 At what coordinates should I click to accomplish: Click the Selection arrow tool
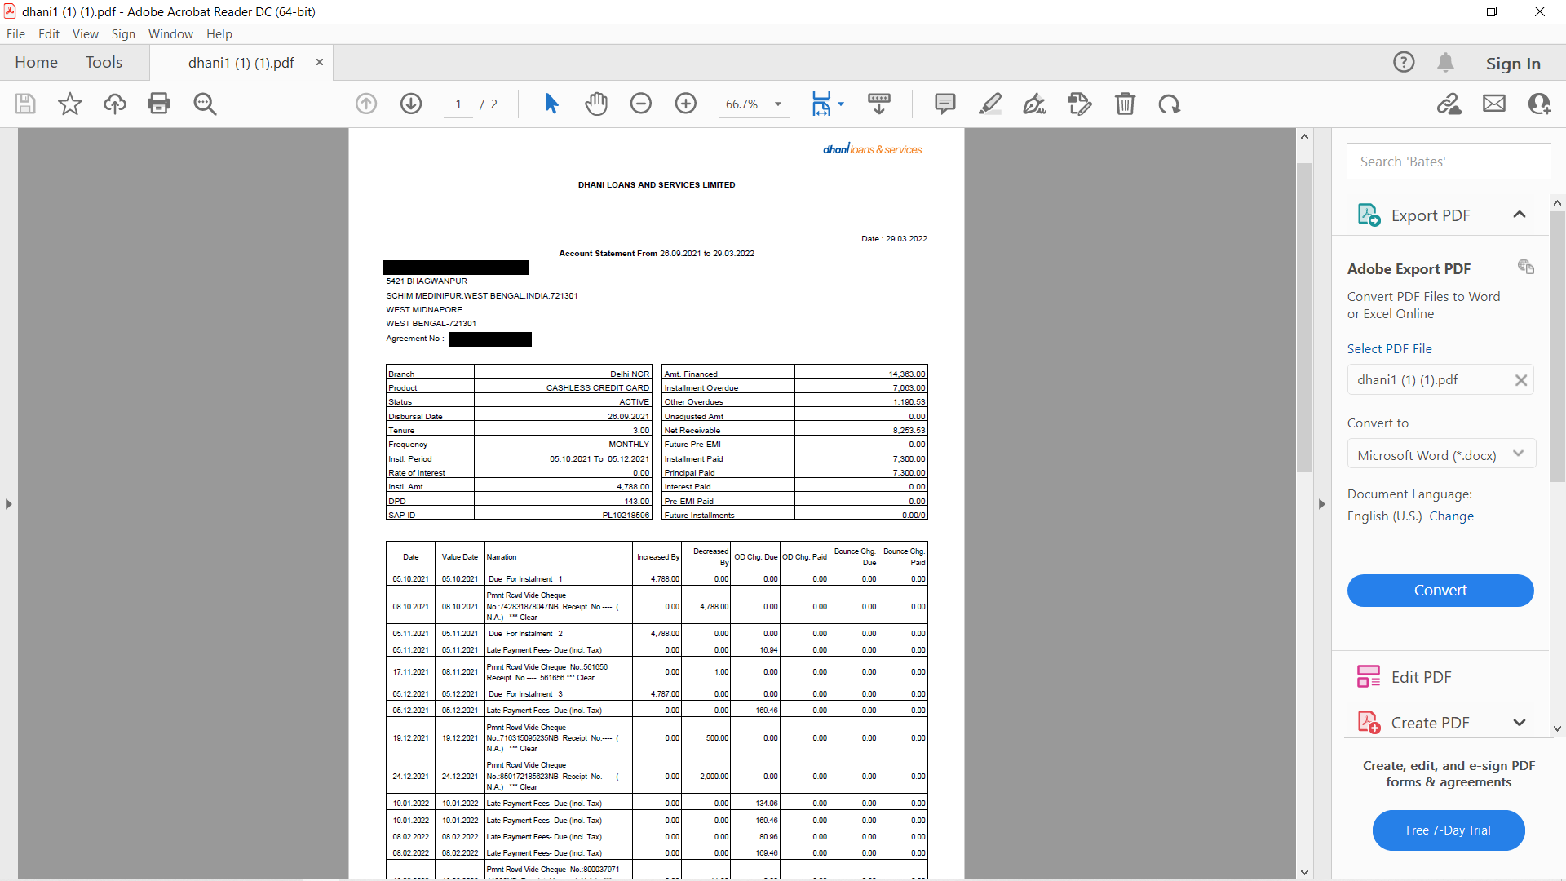click(x=551, y=104)
